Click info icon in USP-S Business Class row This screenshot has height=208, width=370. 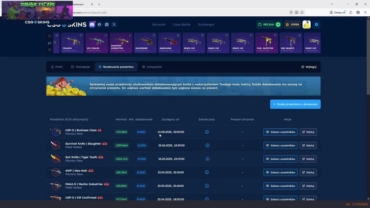(207, 132)
